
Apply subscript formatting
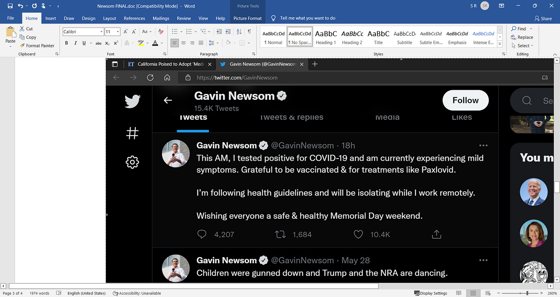(108, 43)
